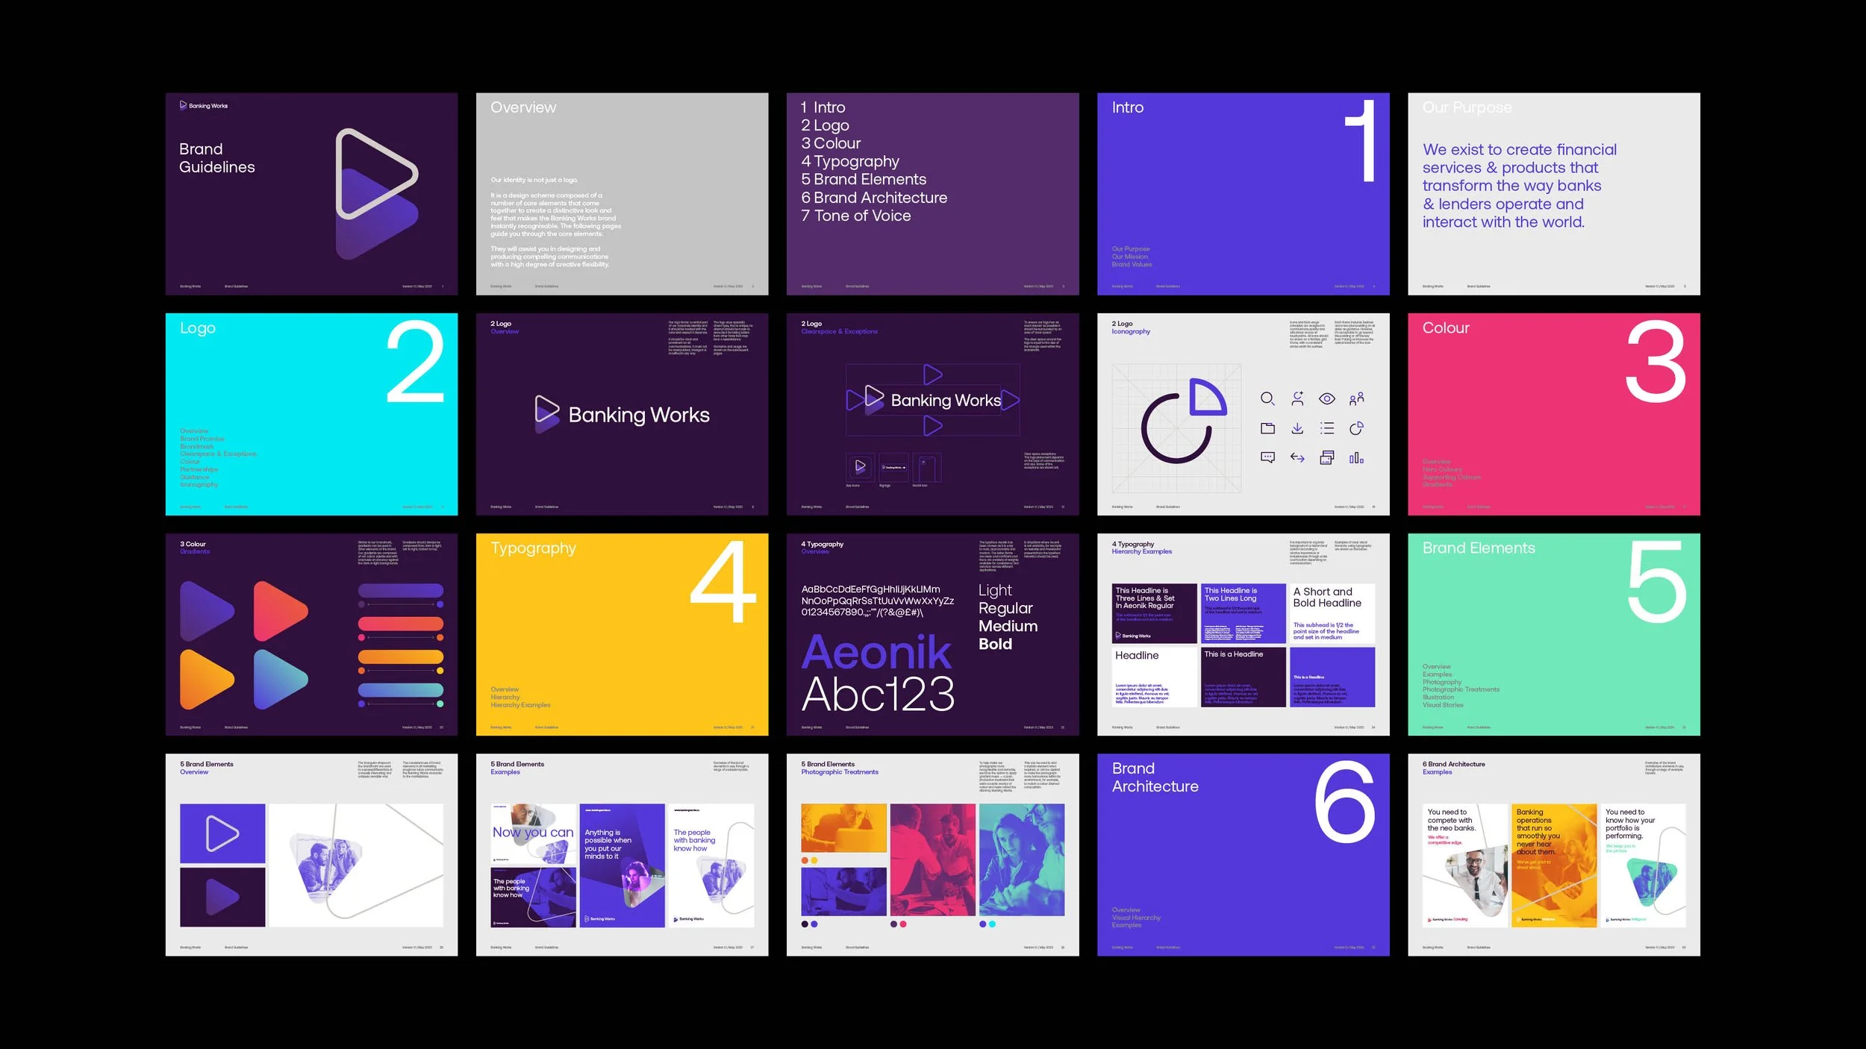The height and width of the screenshot is (1049, 1866).
Task: Click the orange 'Banking operations' poster
Action: tap(1554, 865)
